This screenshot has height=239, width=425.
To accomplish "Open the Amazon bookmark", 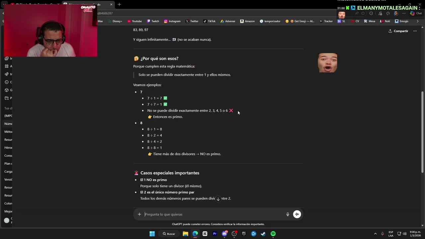I will point(247,21).
